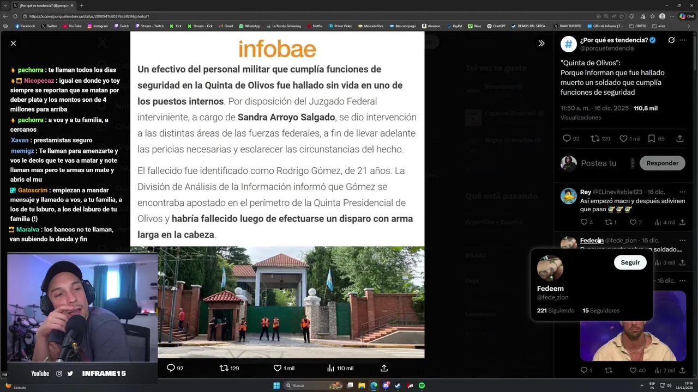Open more options on Fedeem's reply
Screen dimensions: 698x392
click(682, 240)
